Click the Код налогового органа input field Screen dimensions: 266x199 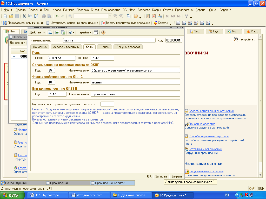[107, 104]
